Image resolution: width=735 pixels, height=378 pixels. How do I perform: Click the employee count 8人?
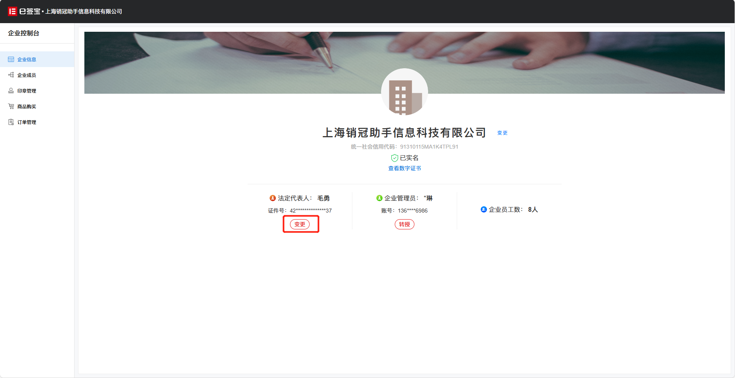tap(533, 209)
